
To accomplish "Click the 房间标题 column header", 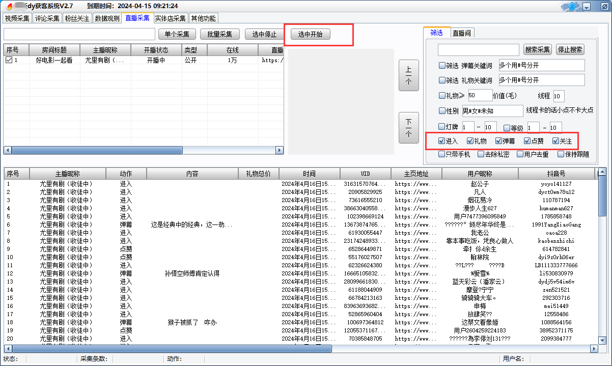I will click(54, 50).
